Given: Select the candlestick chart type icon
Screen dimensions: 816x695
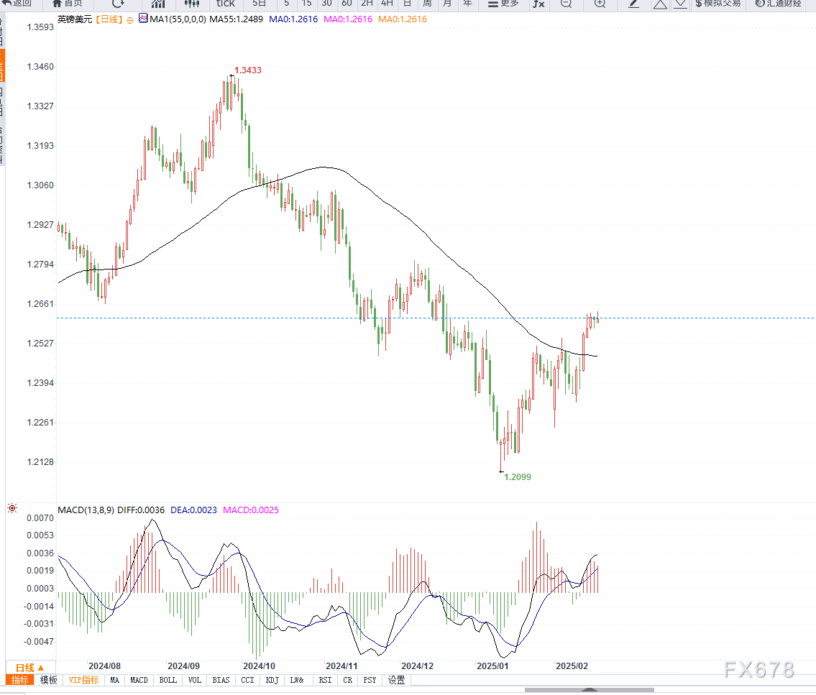Looking at the screenshot, I should point(192,4).
